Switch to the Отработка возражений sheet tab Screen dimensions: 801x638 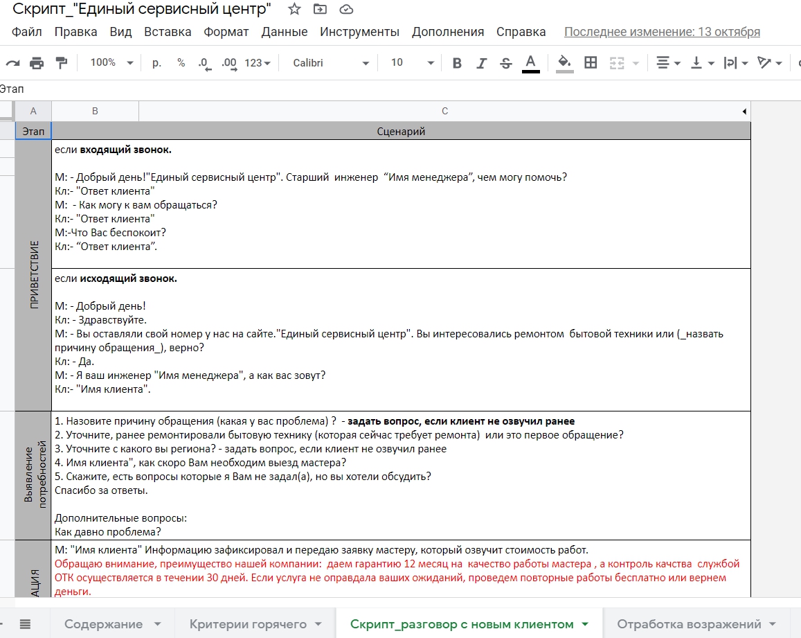(689, 624)
